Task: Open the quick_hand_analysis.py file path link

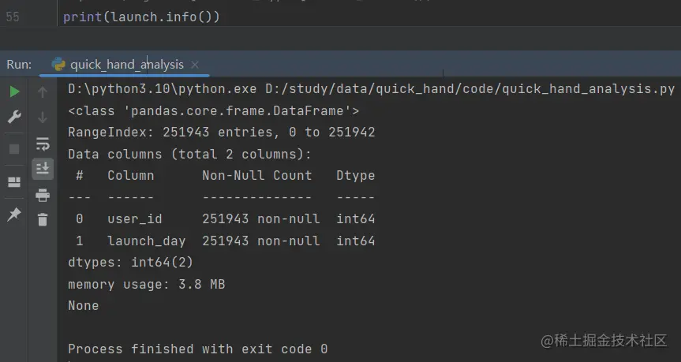Action: tap(470, 89)
